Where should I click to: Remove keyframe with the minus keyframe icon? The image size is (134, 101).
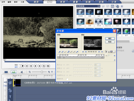click(x=66, y=52)
